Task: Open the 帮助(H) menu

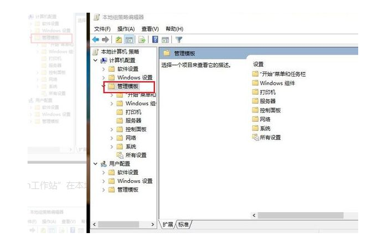Action: click(x=174, y=29)
